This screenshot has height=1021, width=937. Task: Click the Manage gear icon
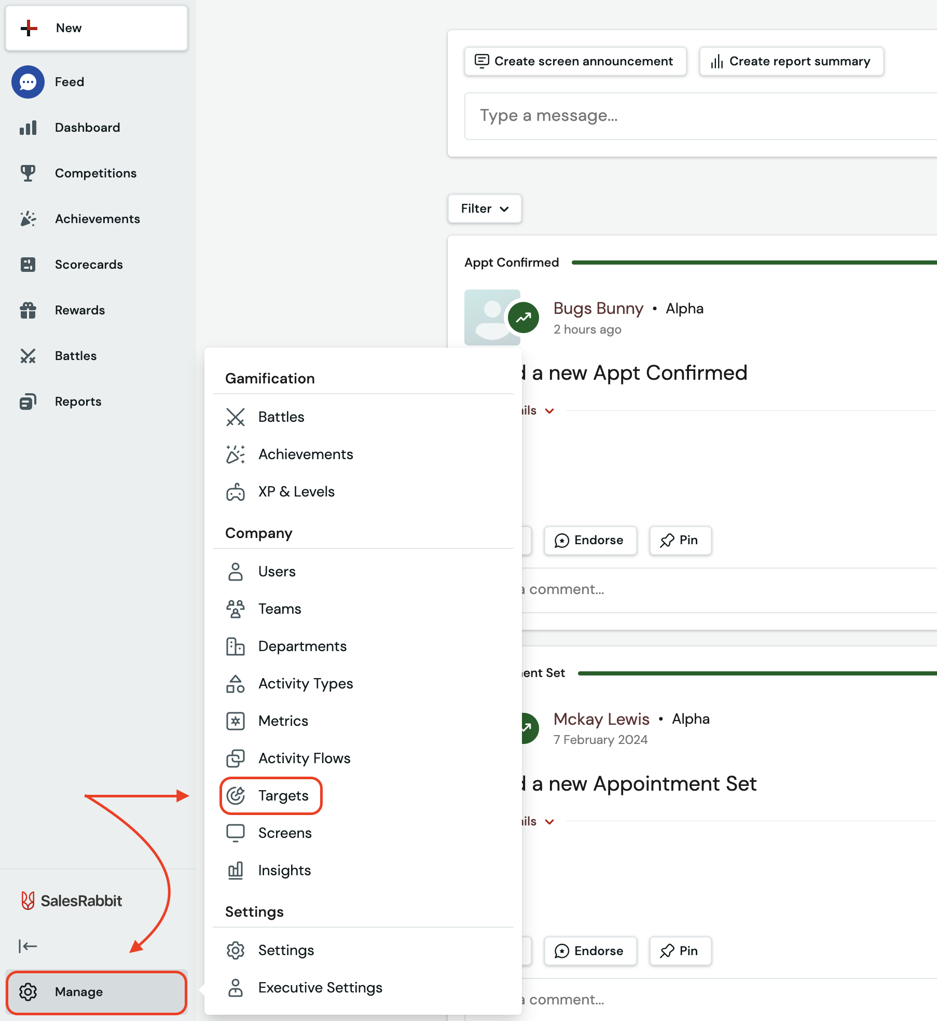pos(28,992)
